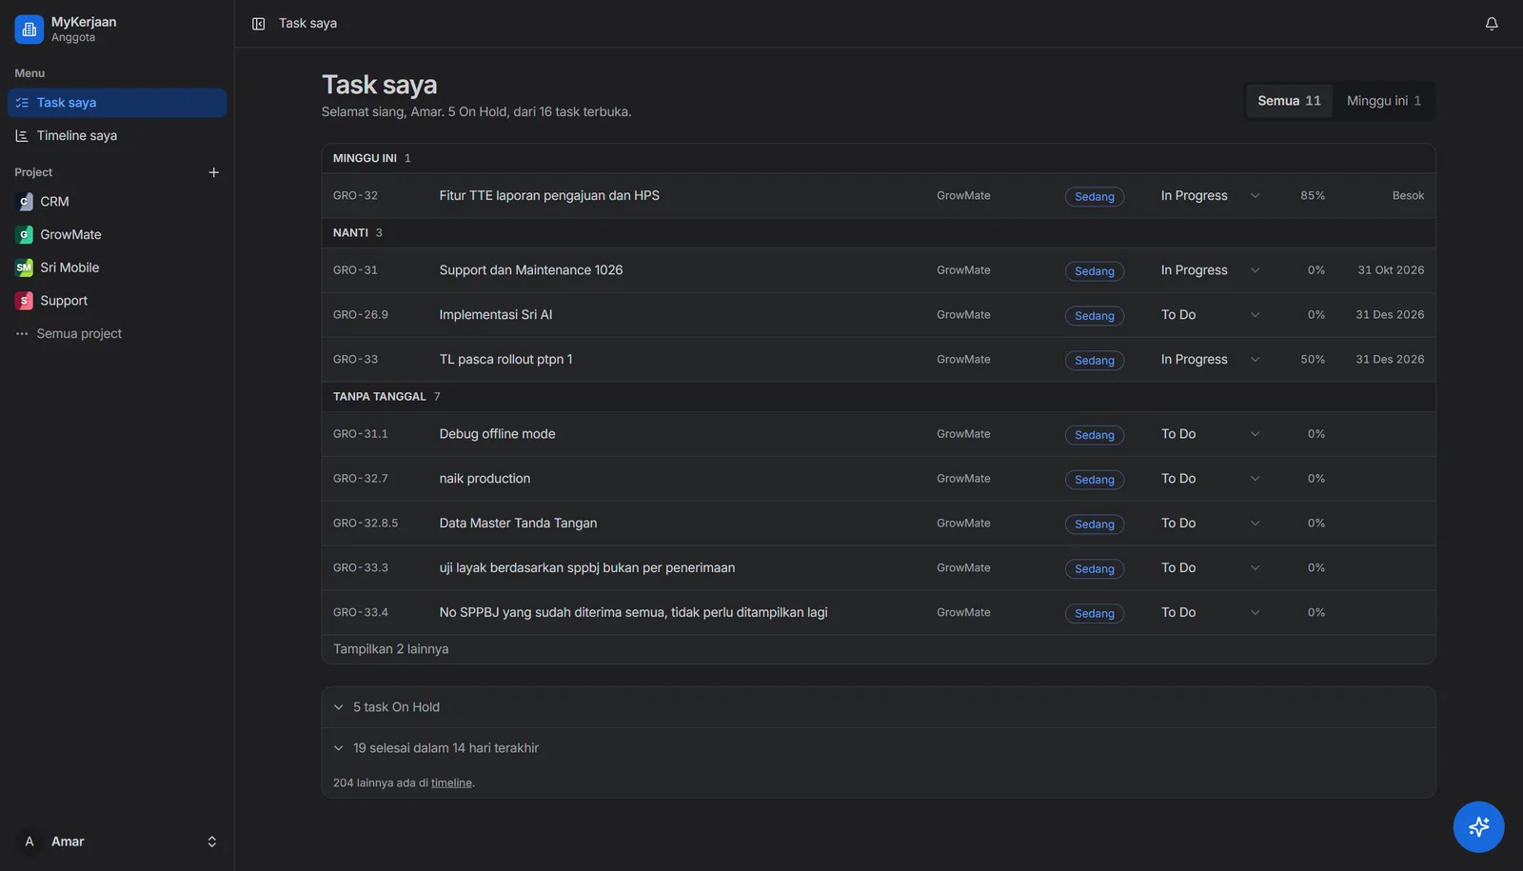Open the timeline link
Viewport: 1523px width, 871px height.
tap(451, 783)
